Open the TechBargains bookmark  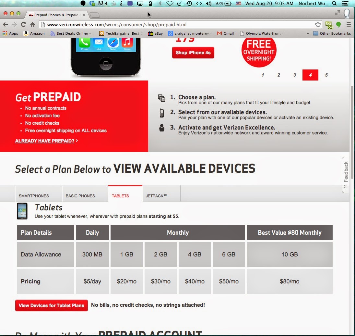click(121, 33)
